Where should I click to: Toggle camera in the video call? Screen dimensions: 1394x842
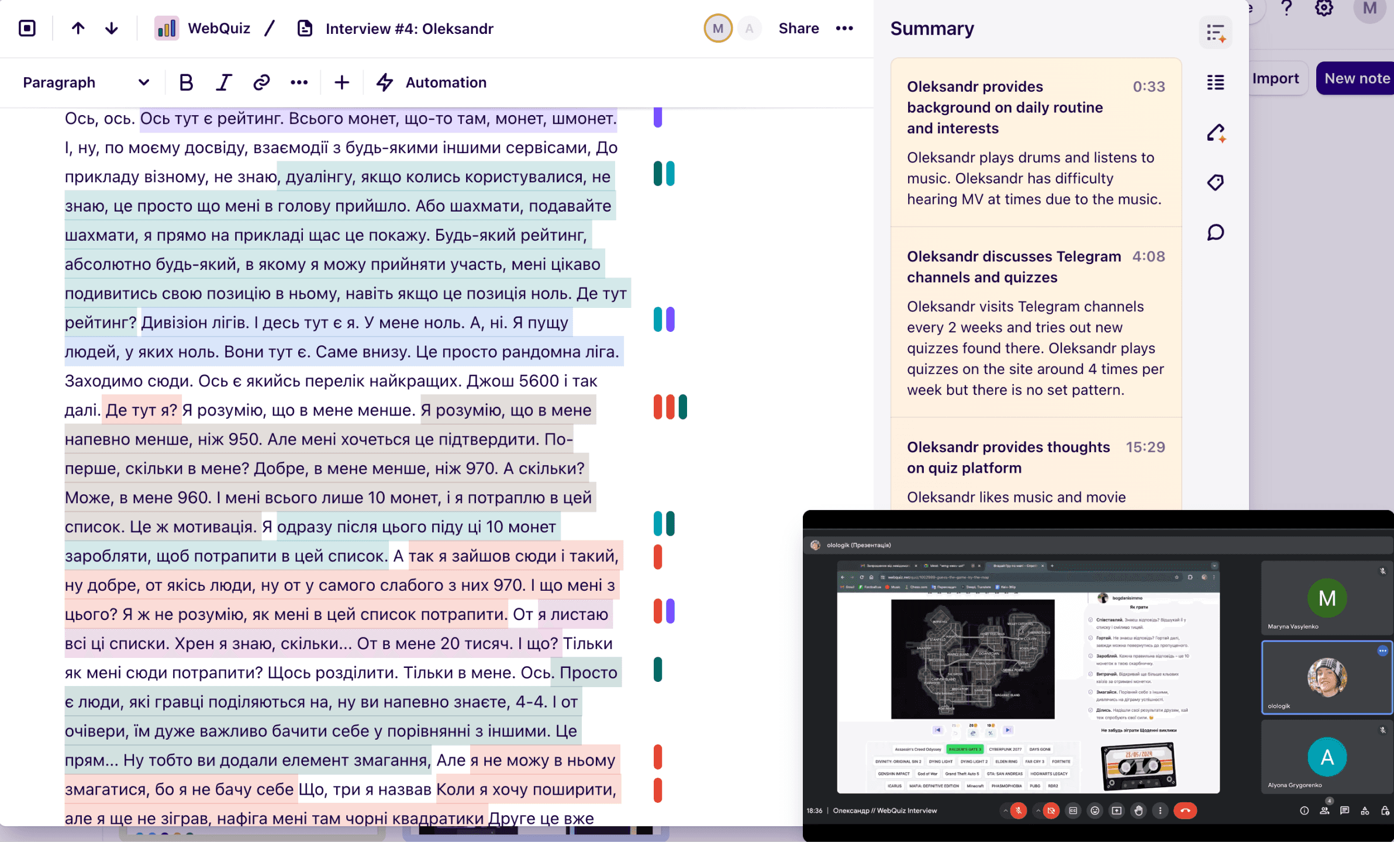coord(1051,810)
